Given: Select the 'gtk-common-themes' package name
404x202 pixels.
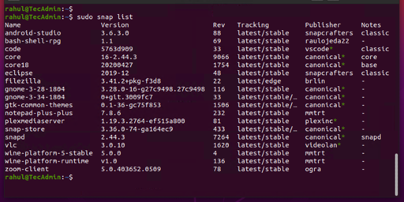Looking at the screenshot, I should point(39,106).
